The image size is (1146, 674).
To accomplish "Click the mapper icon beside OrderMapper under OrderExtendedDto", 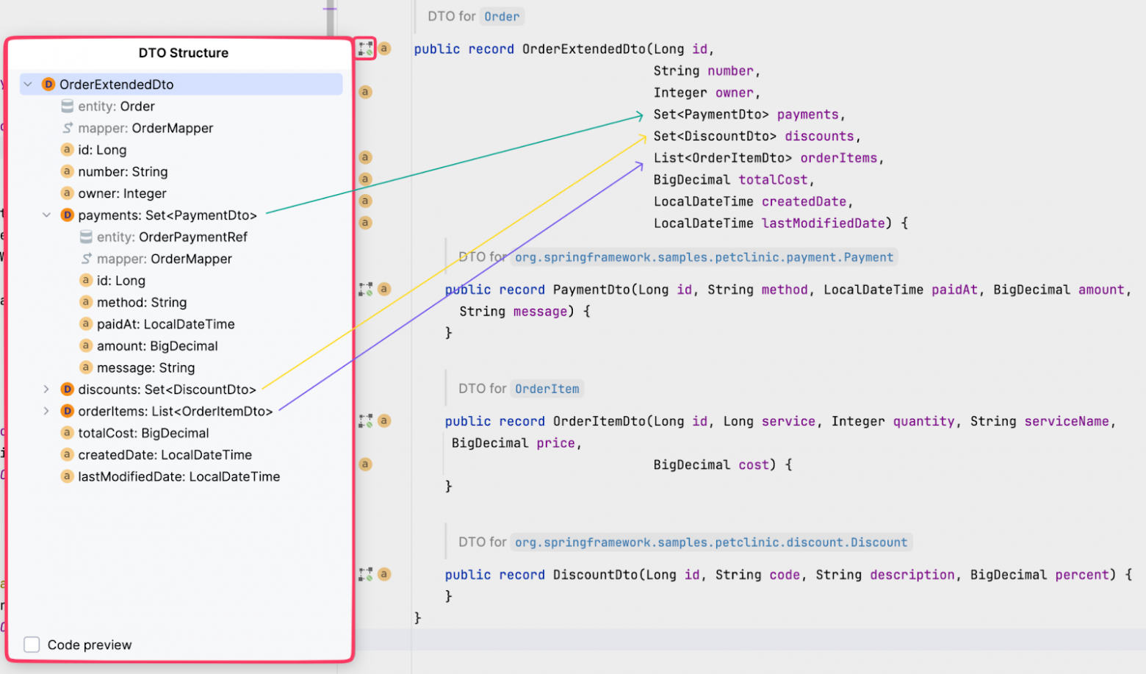I will (x=68, y=128).
